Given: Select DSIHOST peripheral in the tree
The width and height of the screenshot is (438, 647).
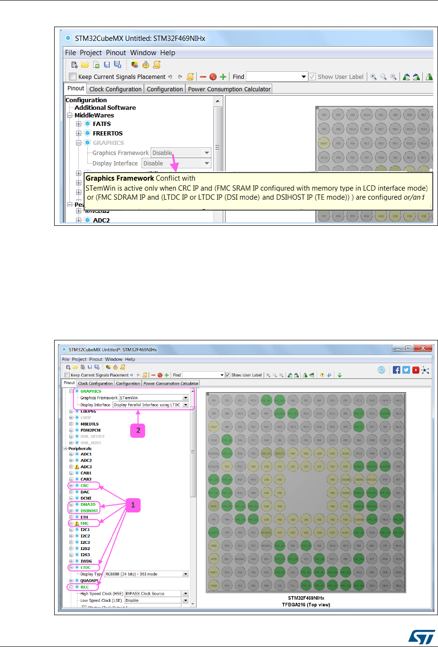Looking at the screenshot, I should click(x=89, y=511).
